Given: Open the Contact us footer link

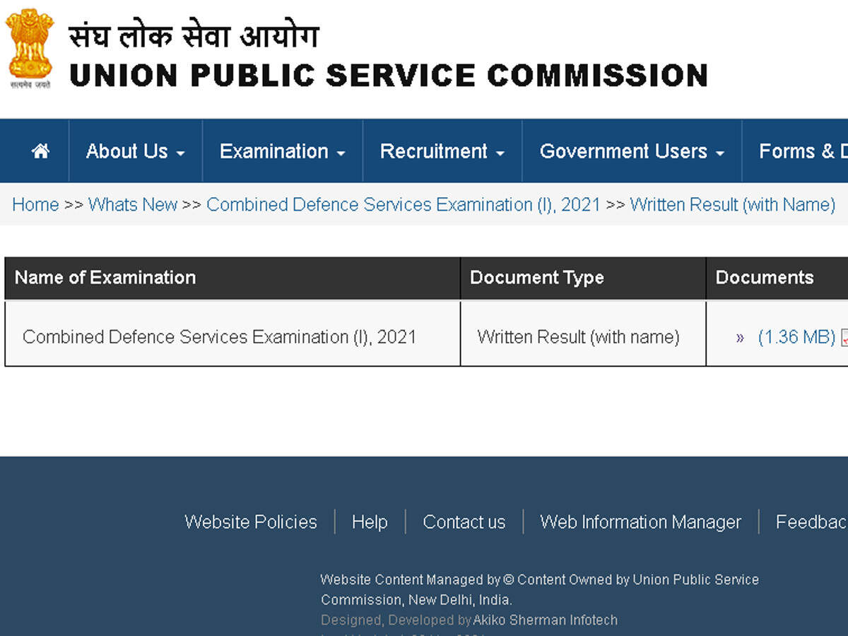Looking at the screenshot, I should 464,522.
